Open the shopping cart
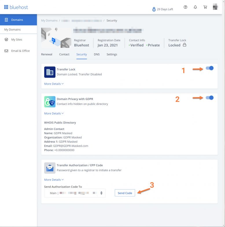This screenshot has width=225, height=227. tap(205, 7)
